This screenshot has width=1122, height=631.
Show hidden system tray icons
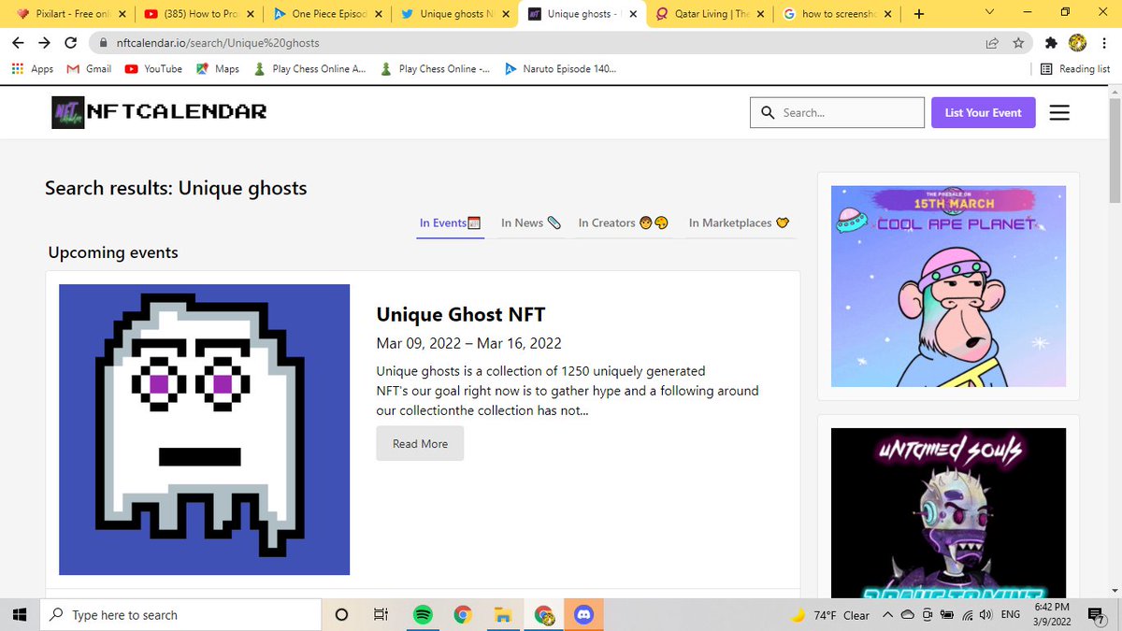(887, 615)
